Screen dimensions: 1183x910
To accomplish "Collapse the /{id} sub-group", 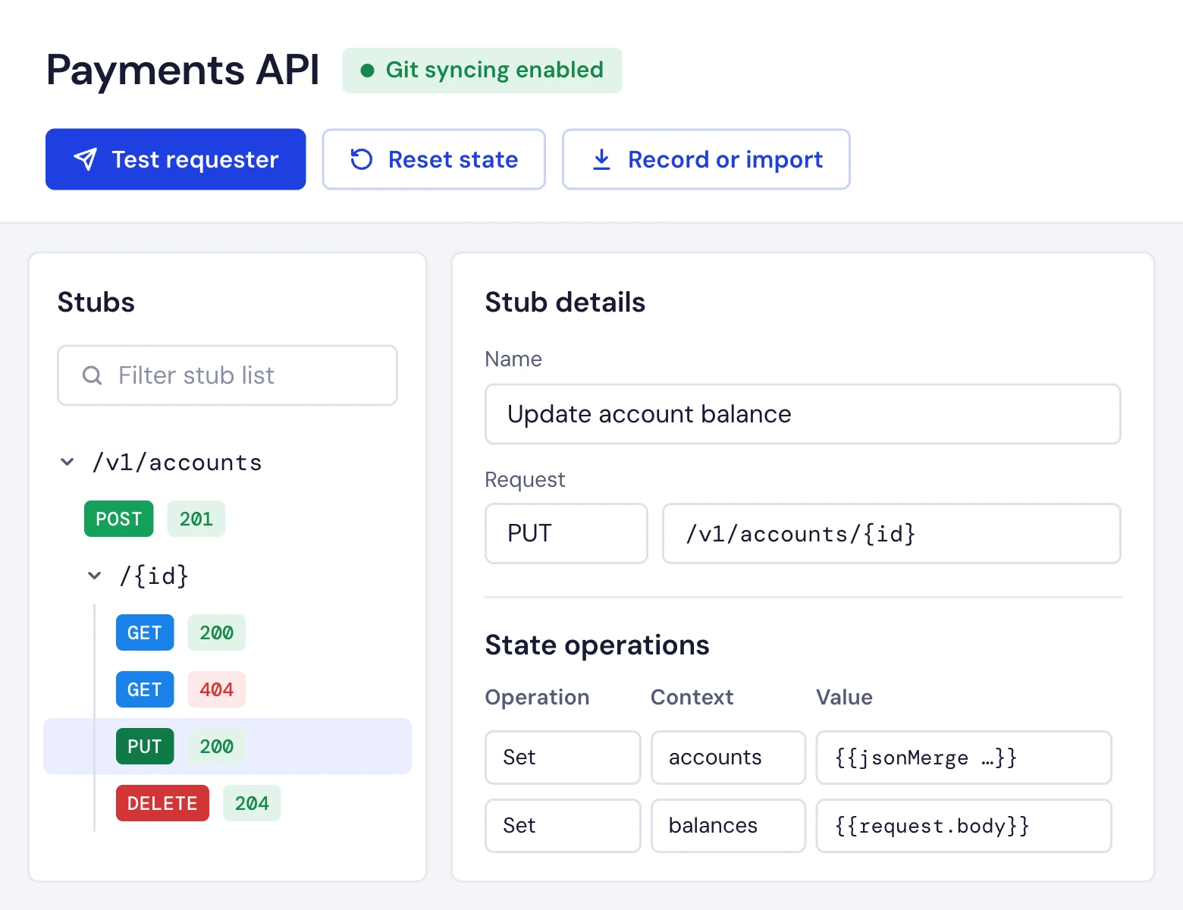I will pos(95,576).
